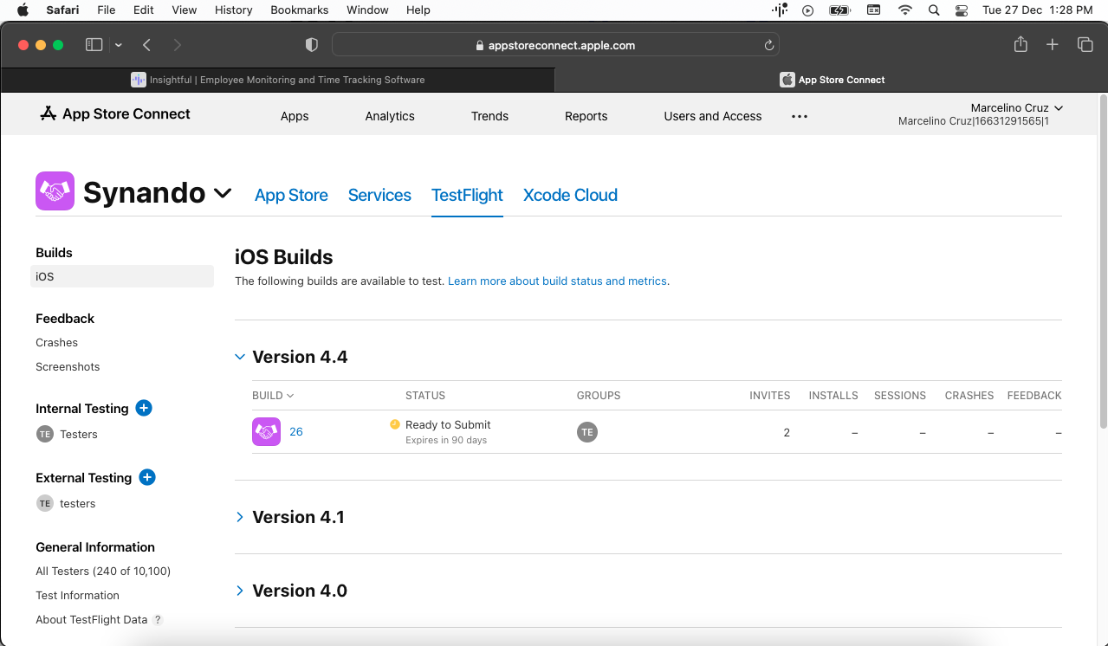Open Learn more about build status link
This screenshot has height=646, width=1108.
point(557,281)
